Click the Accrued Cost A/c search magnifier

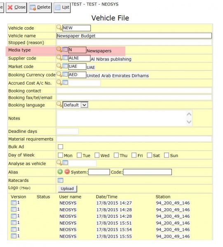click(x=59, y=82)
